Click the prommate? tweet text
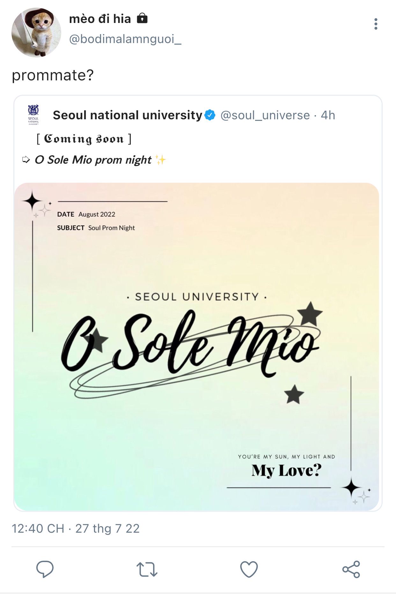This screenshot has height=599, width=396. (x=53, y=76)
